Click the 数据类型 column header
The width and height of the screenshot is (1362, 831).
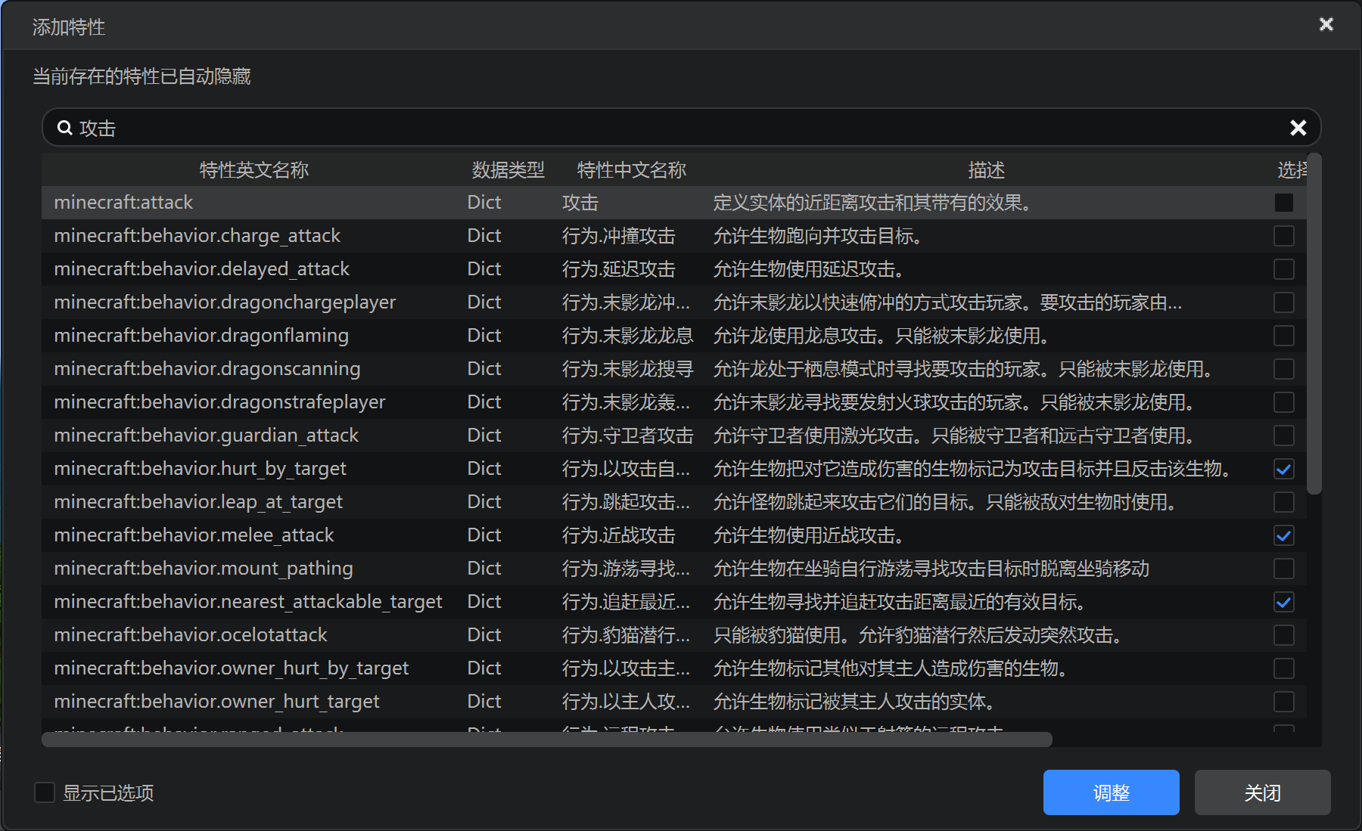[508, 170]
